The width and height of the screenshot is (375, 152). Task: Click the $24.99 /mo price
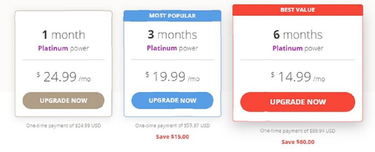63,77
